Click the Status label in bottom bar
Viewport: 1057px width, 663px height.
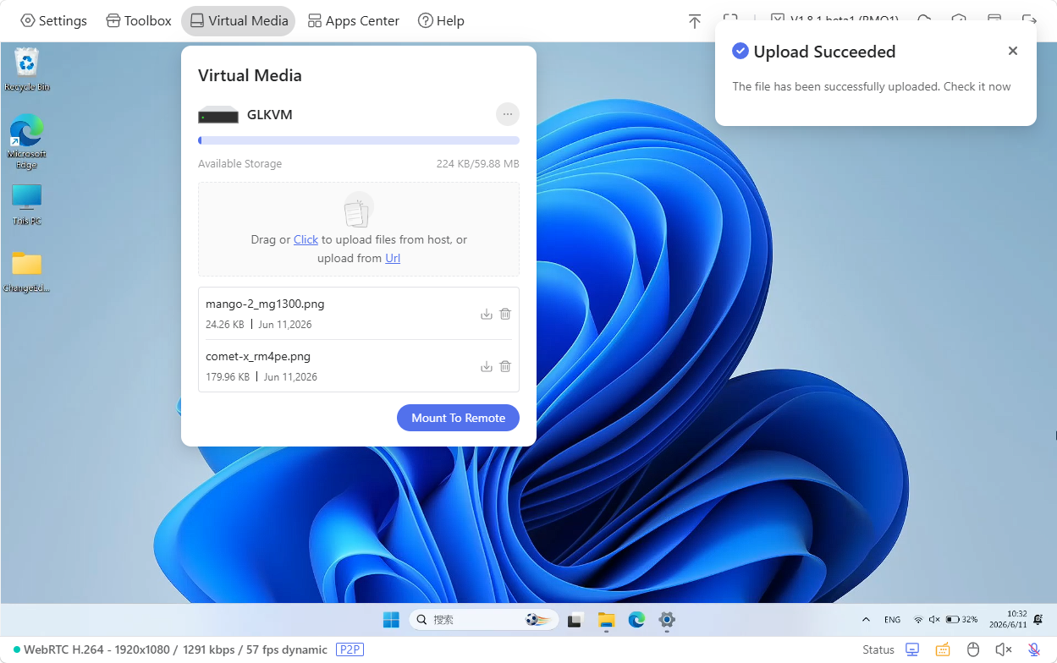click(878, 649)
